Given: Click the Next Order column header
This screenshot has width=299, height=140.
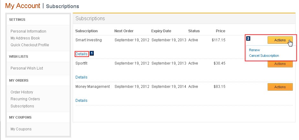Looking at the screenshot, I should tap(124, 31).
